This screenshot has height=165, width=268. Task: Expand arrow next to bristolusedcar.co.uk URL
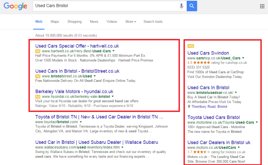click(236, 92)
